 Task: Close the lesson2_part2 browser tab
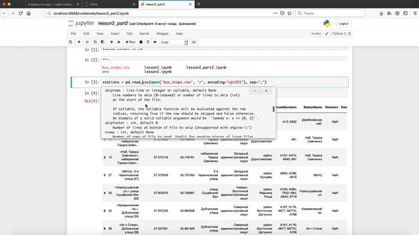(191, 5)
